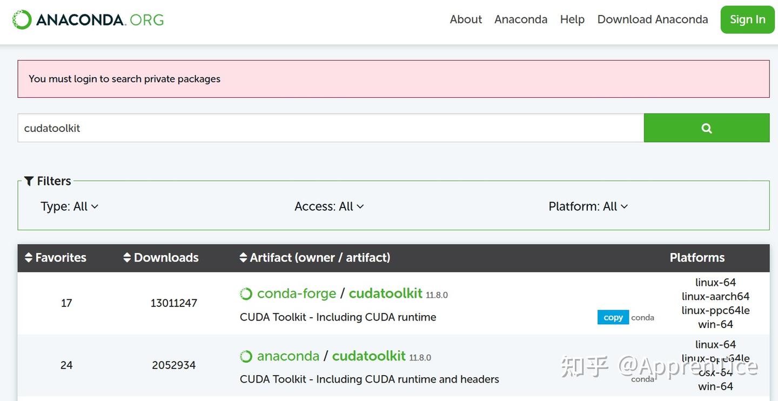Sort results using the Favorites sort arrows

point(29,258)
